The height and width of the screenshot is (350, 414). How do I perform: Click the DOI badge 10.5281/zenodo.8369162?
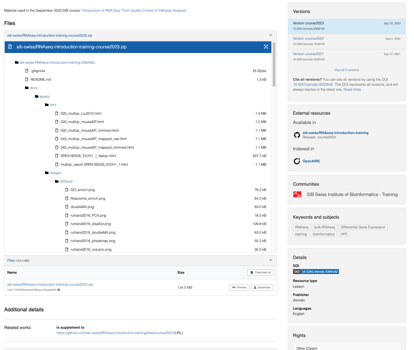[316, 272]
